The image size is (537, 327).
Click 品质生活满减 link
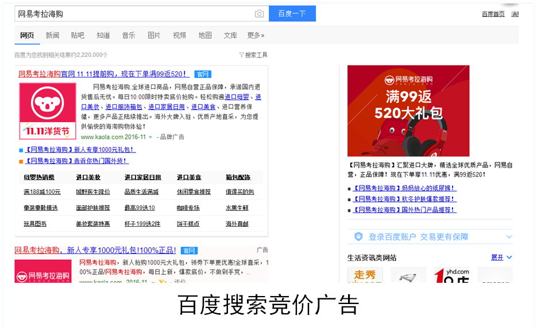(141, 192)
